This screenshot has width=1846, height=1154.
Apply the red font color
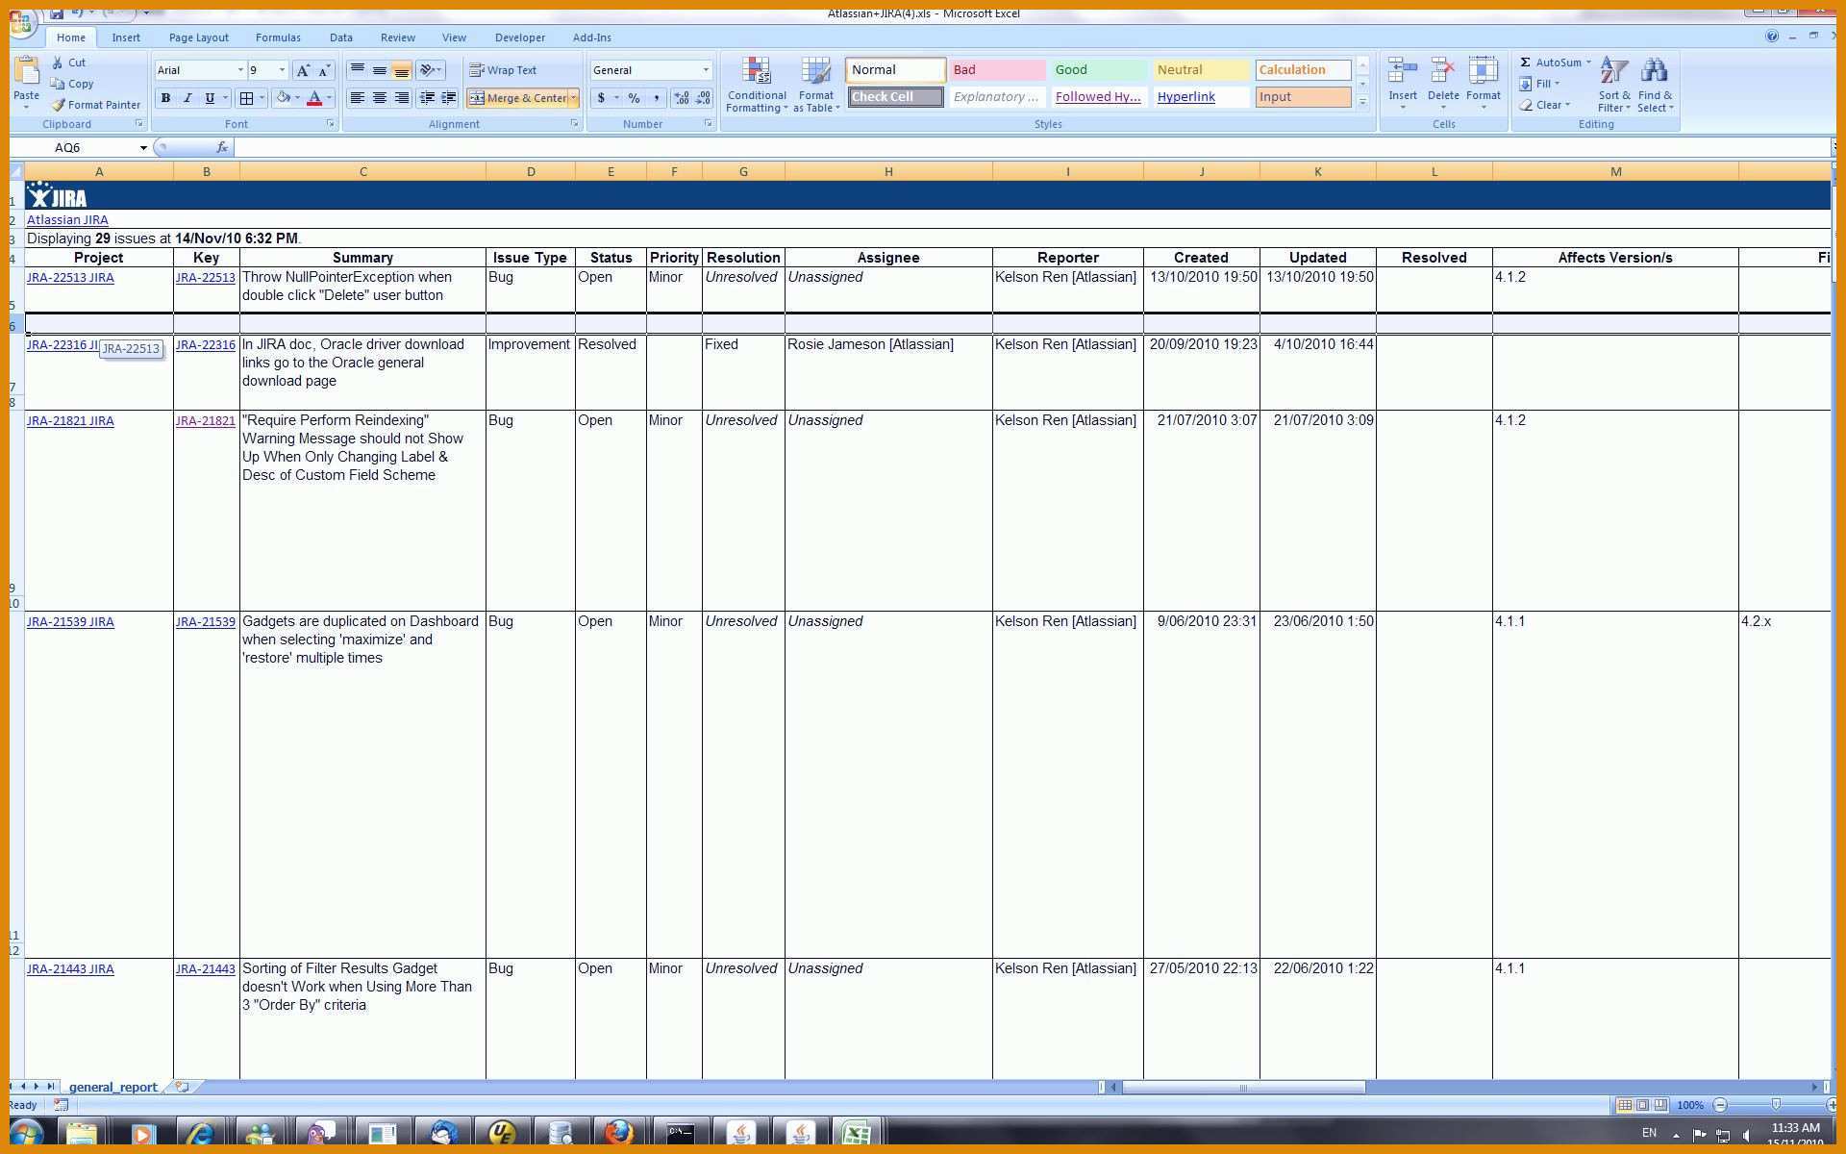coord(313,98)
